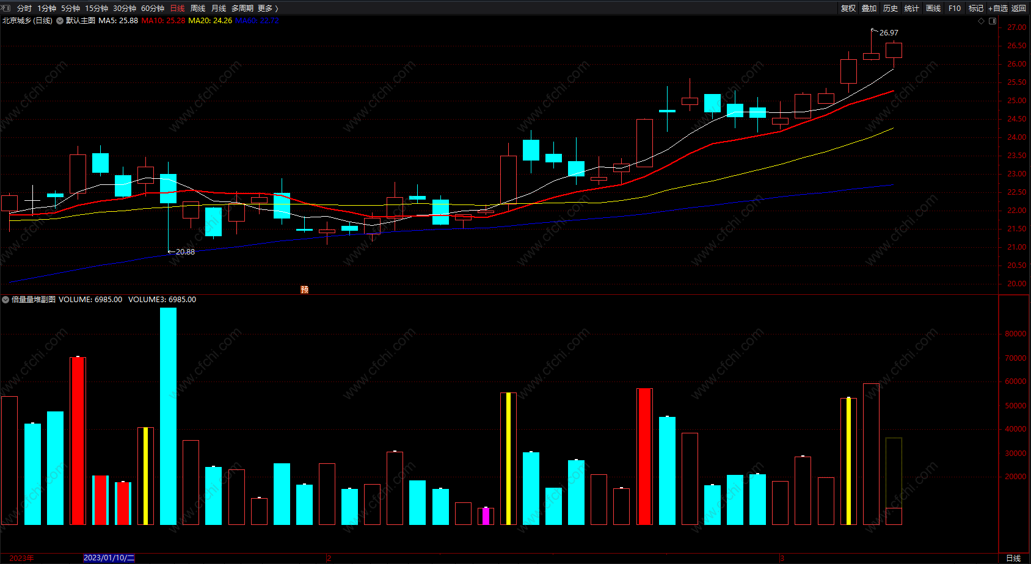Switch to 月线 monthly chart
This screenshot has height=564, width=1031.
(219, 8)
